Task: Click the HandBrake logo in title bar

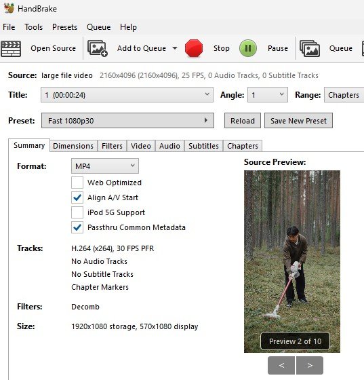Action: point(9,8)
